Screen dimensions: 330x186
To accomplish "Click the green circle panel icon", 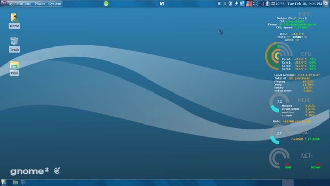I will pyautogui.click(x=106, y=4).
